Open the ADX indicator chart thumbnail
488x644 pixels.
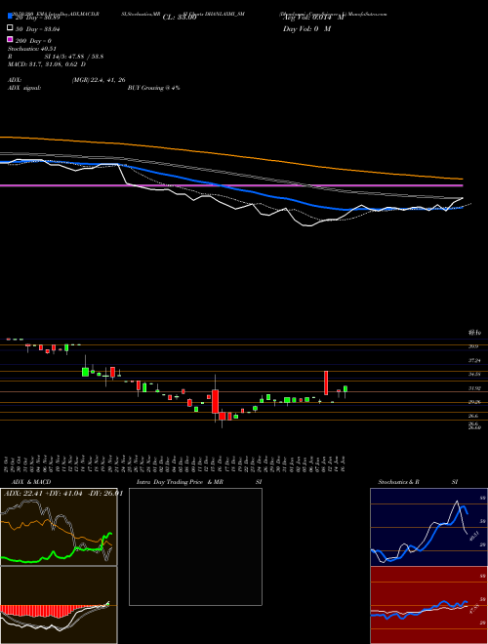tap(59, 527)
